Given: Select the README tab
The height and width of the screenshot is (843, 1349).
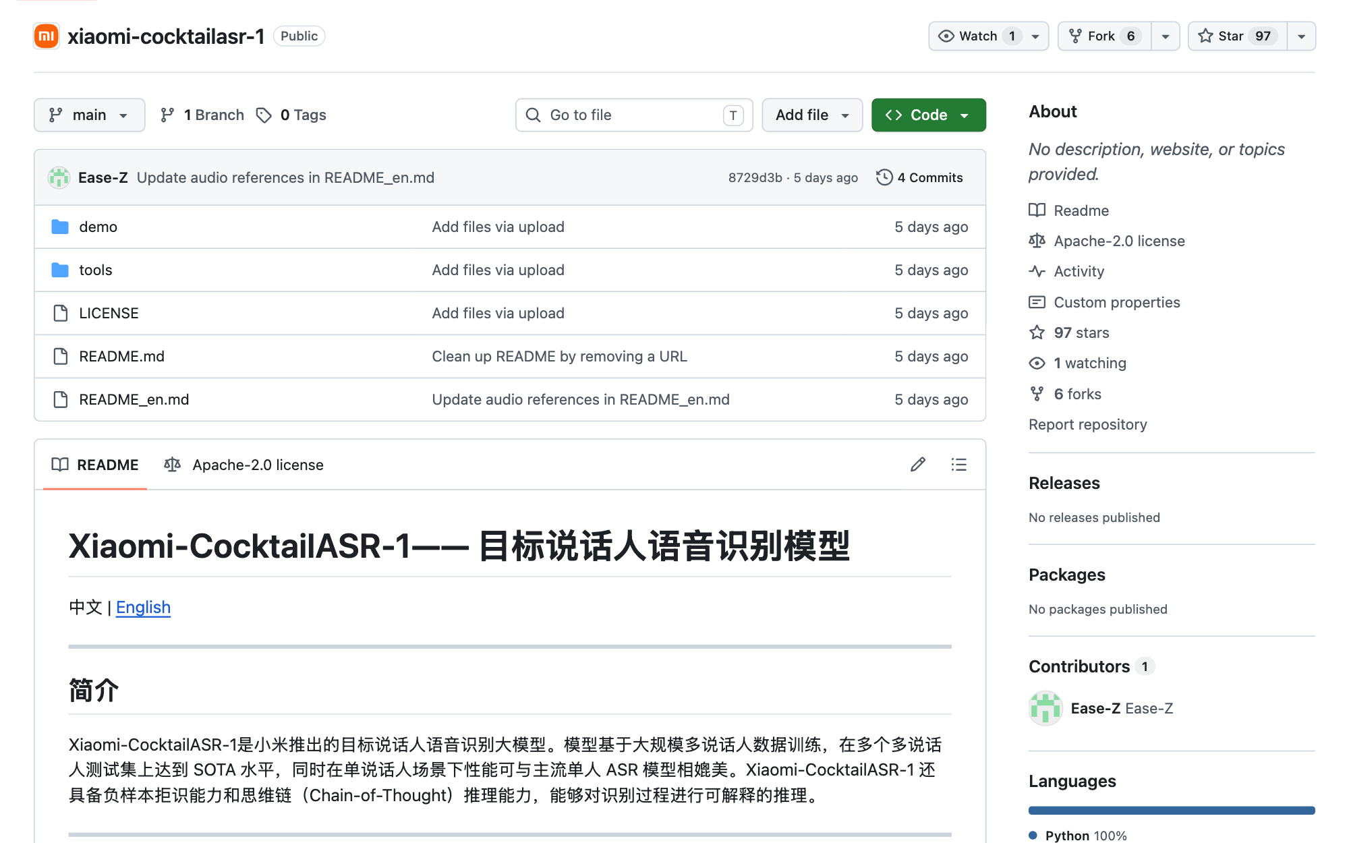Looking at the screenshot, I should click(95, 465).
